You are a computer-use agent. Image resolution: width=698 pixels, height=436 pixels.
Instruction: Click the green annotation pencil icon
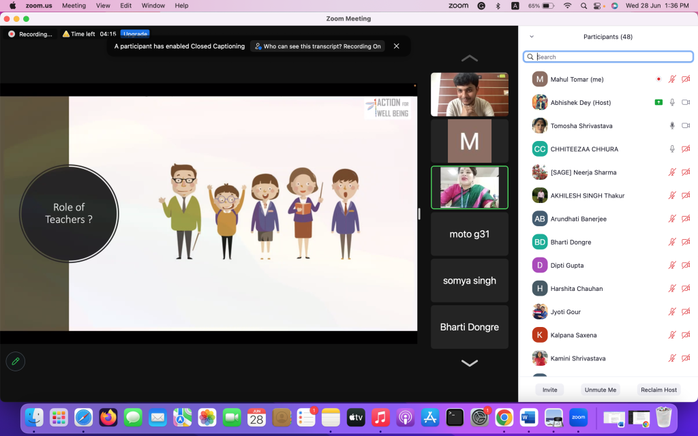point(15,362)
